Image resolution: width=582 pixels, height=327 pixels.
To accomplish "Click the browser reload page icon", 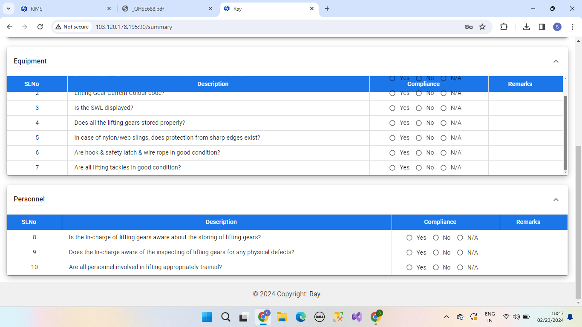I will pyautogui.click(x=40, y=27).
